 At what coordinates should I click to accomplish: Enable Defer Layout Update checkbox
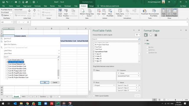pos(94,96)
